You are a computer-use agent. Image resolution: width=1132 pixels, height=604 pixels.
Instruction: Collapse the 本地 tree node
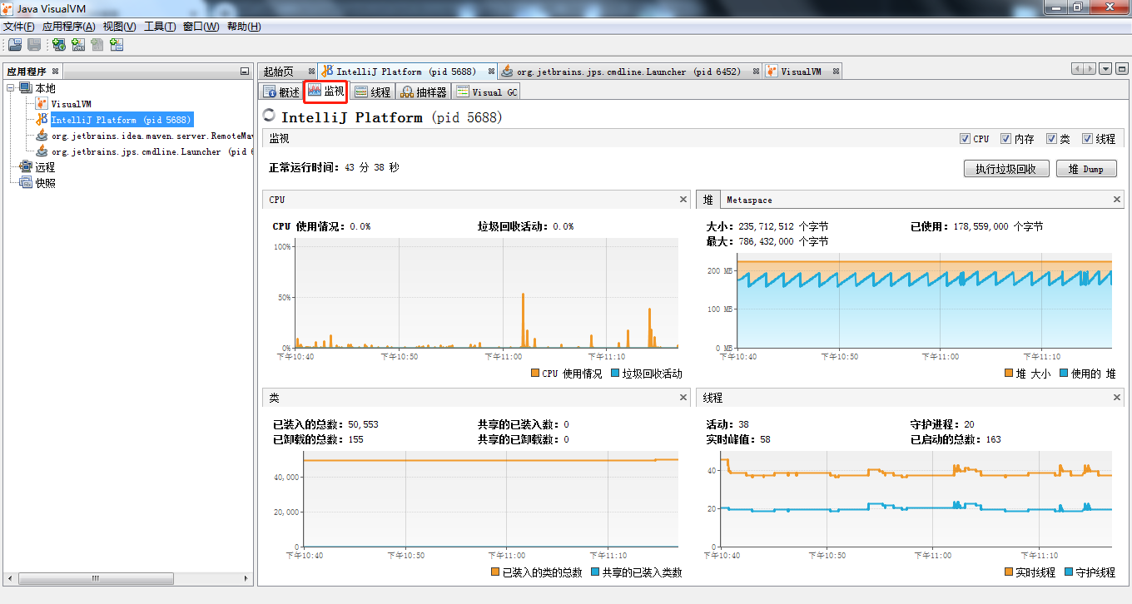click(11, 88)
